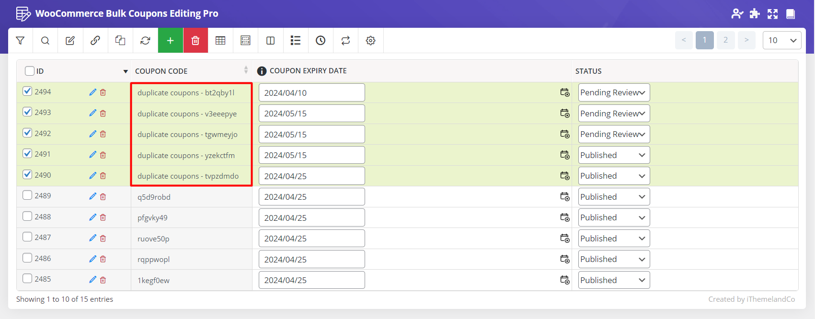Delete coupon 2487 using its trash icon
The width and height of the screenshot is (815, 319).
(x=103, y=238)
